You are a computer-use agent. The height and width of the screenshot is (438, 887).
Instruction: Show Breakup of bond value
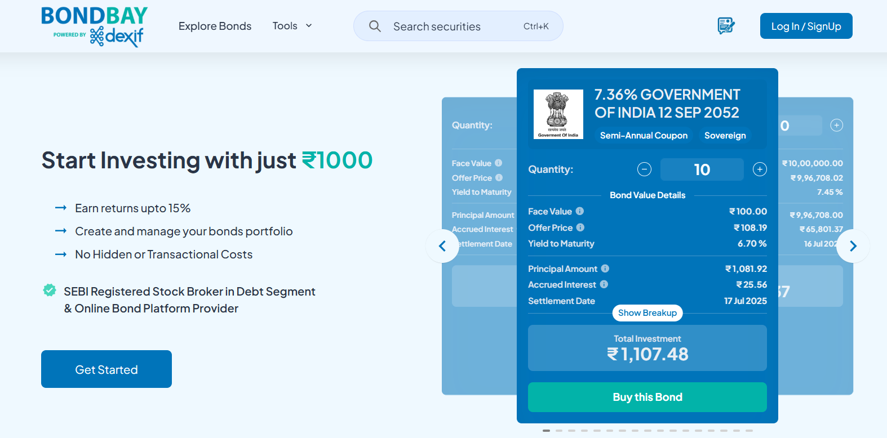pos(647,313)
